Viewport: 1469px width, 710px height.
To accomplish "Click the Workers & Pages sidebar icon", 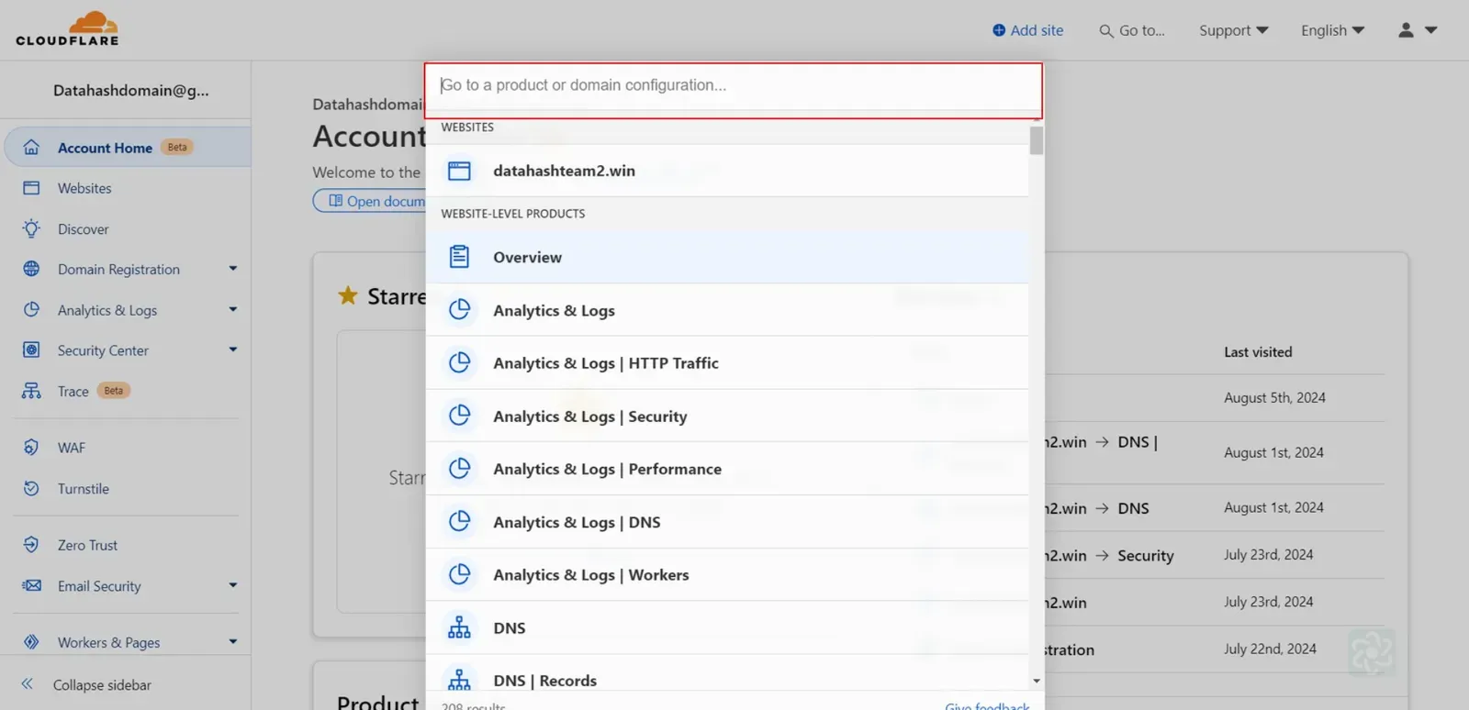I will 31,642.
